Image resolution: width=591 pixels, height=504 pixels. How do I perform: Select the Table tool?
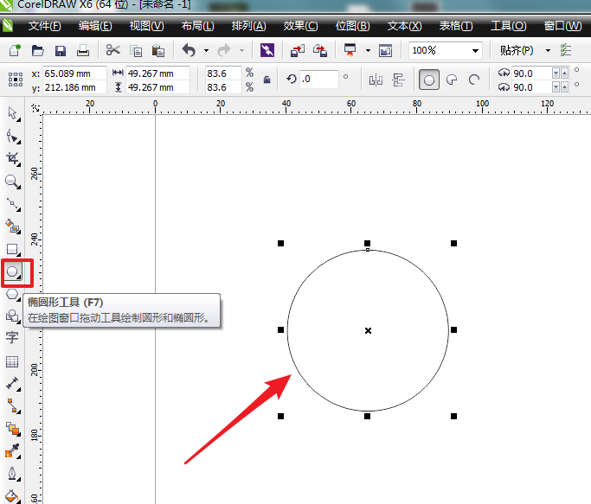coord(12,361)
